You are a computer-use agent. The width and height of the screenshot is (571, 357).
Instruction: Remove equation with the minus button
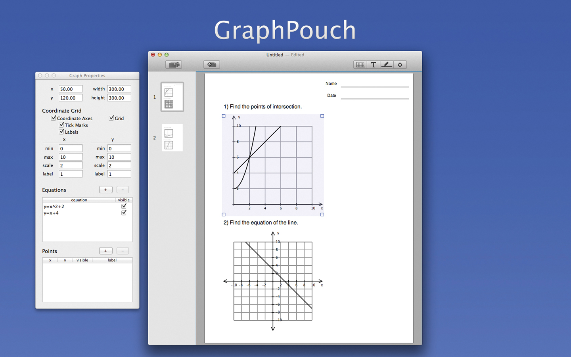tap(123, 190)
